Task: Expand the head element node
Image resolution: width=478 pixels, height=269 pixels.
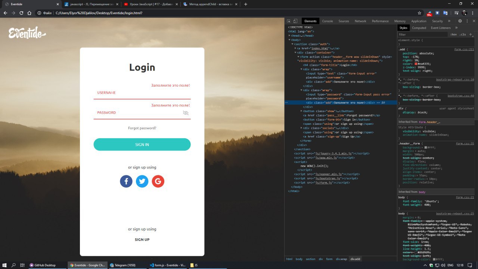Action: [x=289, y=35]
